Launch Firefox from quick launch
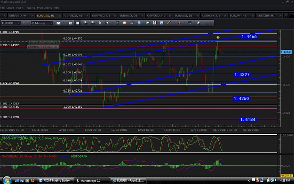The width and height of the screenshot is (294, 184). pyautogui.click(x=32, y=180)
